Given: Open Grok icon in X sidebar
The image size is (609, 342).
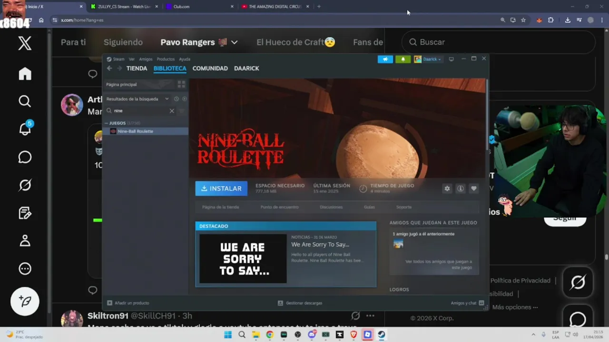Looking at the screenshot, I should pos(25,185).
